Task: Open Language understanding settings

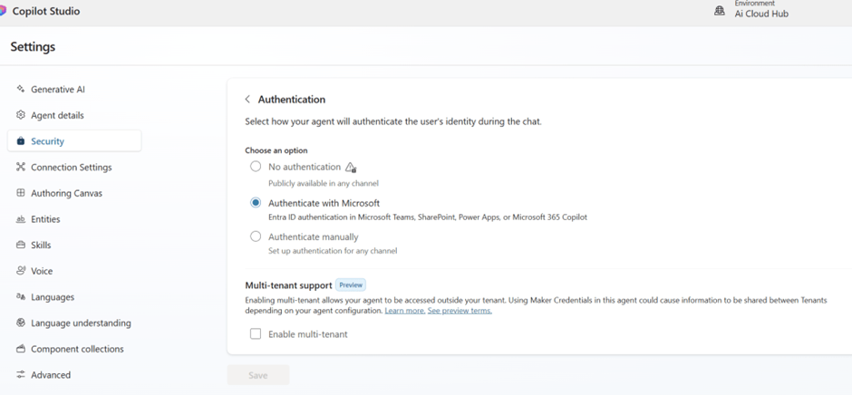Action: (81, 323)
